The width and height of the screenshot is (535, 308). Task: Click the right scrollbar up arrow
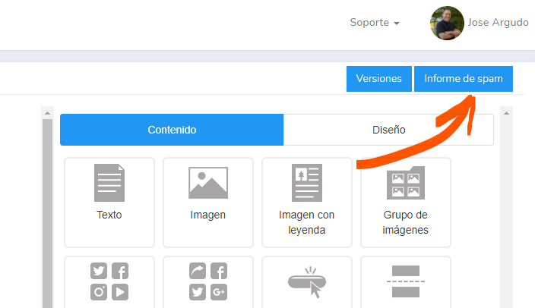pyautogui.click(x=506, y=113)
